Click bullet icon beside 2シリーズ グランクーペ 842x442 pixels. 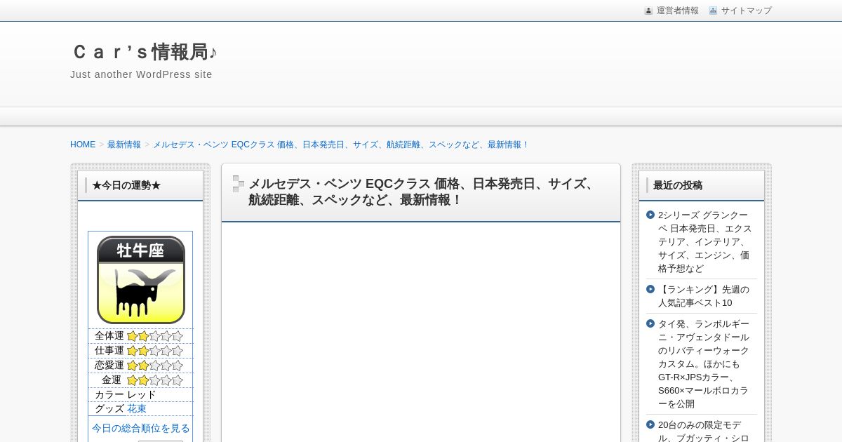[x=650, y=215]
